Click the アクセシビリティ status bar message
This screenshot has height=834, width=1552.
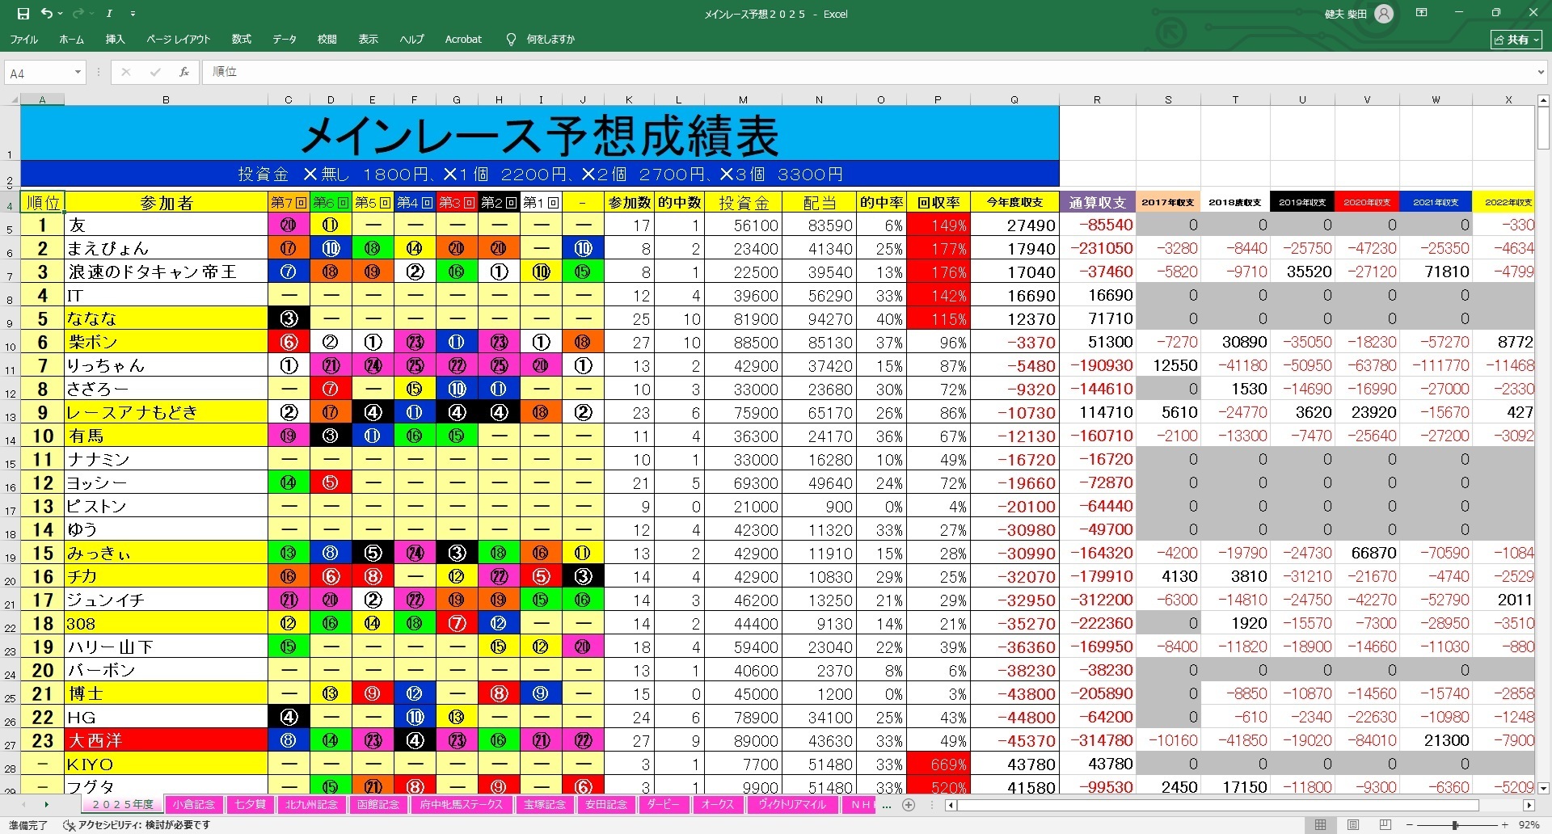pyautogui.click(x=137, y=825)
